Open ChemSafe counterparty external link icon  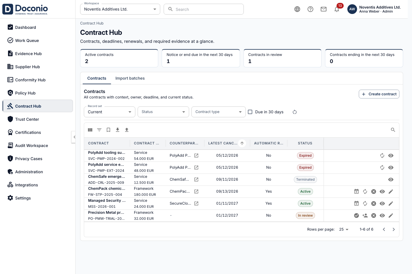(196, 180)
